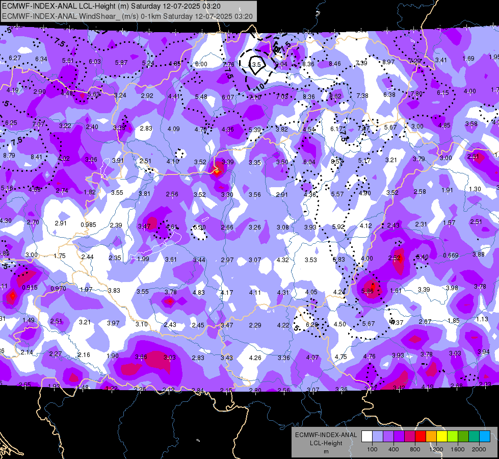The image size is (499, 459).
Task: Click the map value 6.00
Action: pyautogui.click(x=201, y=64)
